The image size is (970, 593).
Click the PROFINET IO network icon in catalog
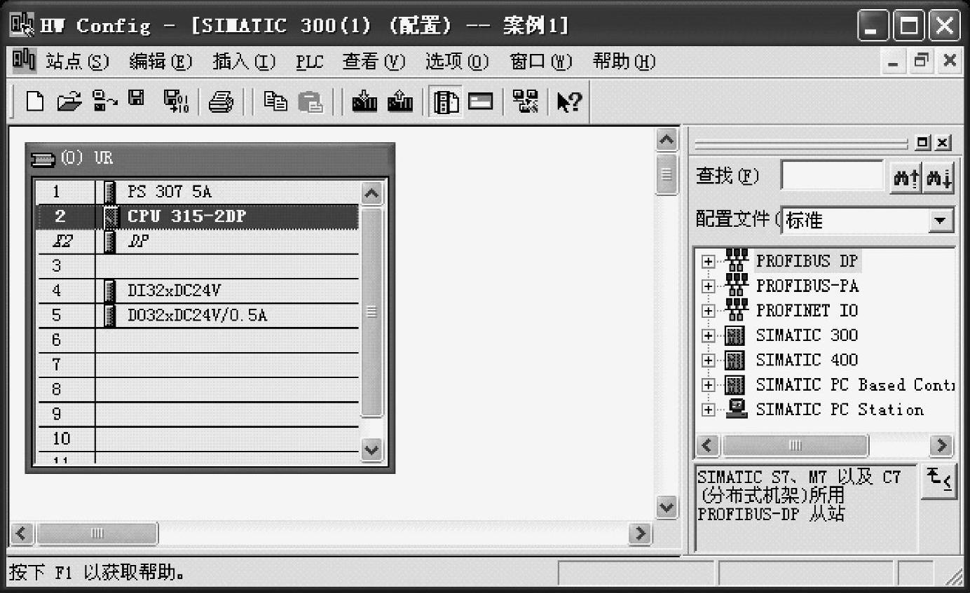[736, 309]
